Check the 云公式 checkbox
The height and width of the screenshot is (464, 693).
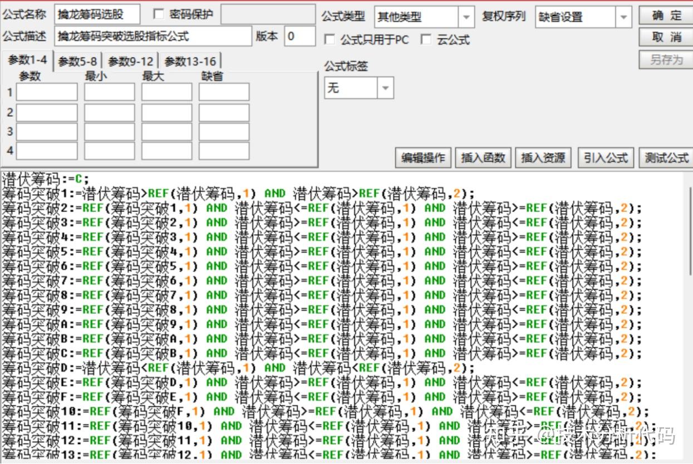pos(426,40)
